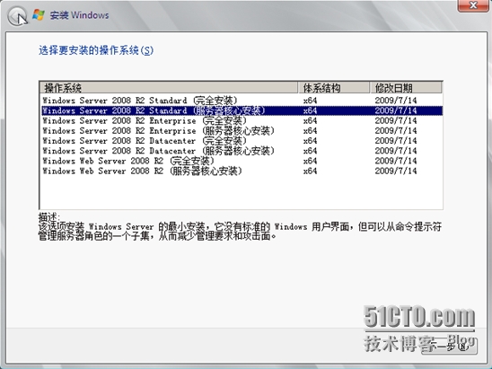Close the Windows setup dialog

(x=473, y=5)
